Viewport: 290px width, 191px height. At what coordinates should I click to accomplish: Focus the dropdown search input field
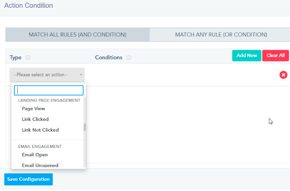(x=49, y=90)
